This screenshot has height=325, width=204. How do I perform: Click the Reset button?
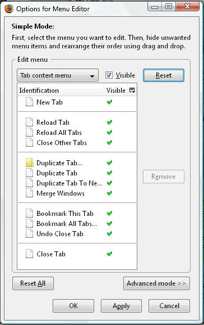coord(164,75)
